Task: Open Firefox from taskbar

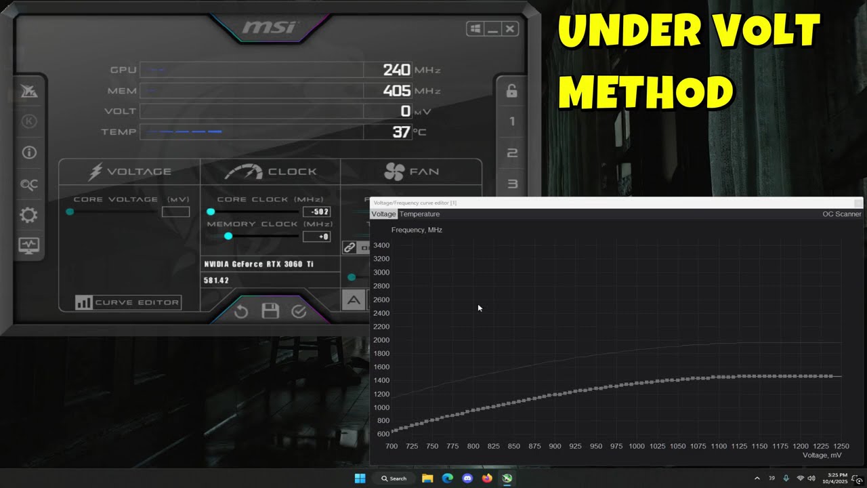Action: [x=487, y=479]
